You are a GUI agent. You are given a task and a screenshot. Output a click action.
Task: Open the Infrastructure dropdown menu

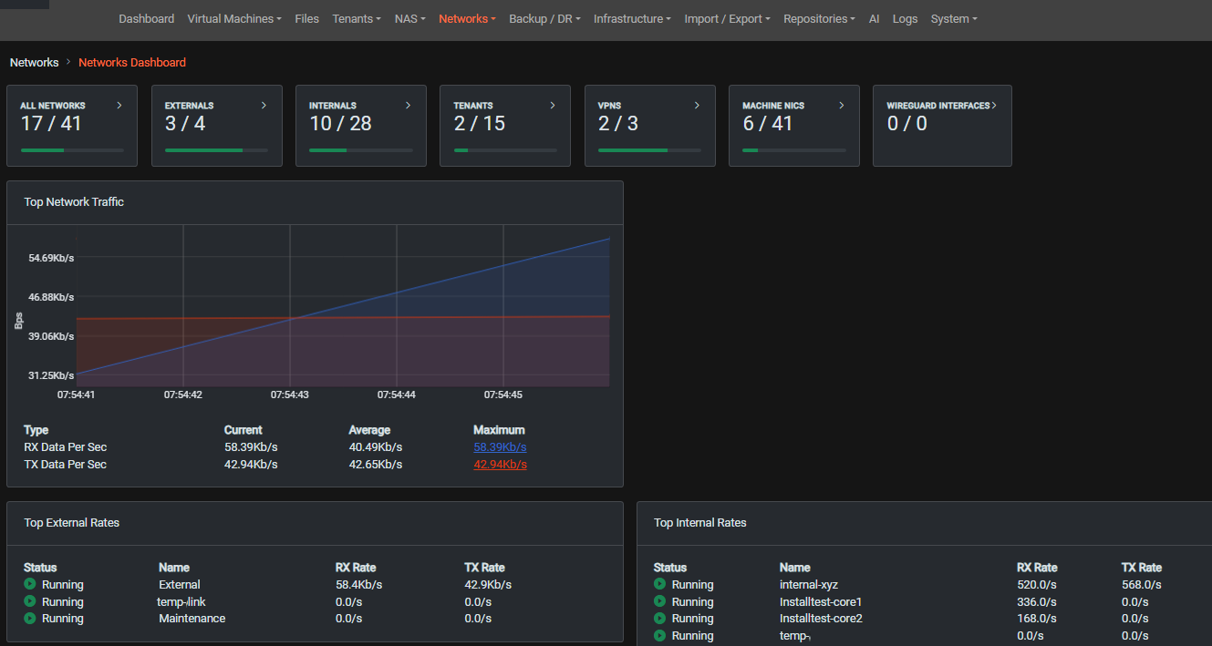pyautogui.click(x=632, y=19)
